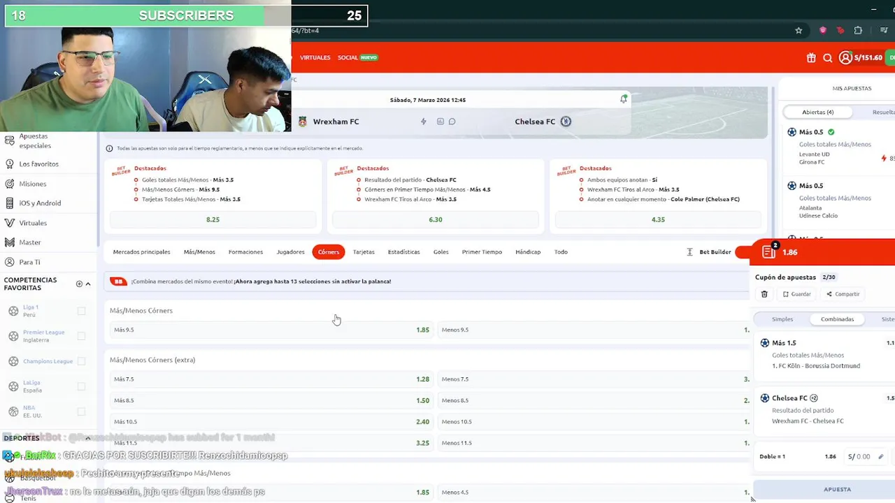Open the user account profile icon

[845, 58]
